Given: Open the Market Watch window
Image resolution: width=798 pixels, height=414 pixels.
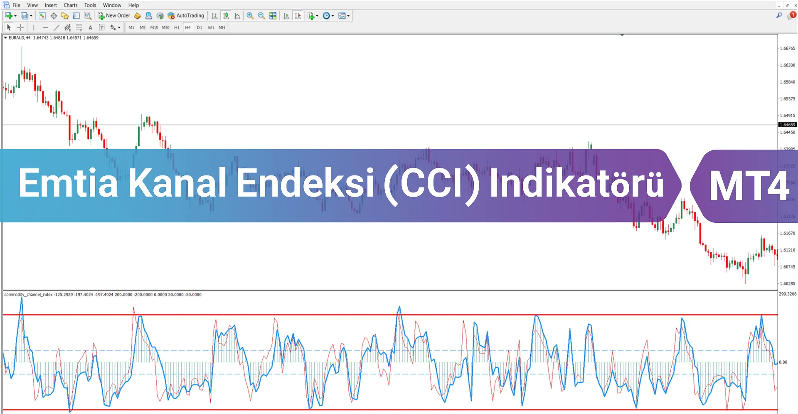Looking at the screenshot, I should [x=42, y=15].
